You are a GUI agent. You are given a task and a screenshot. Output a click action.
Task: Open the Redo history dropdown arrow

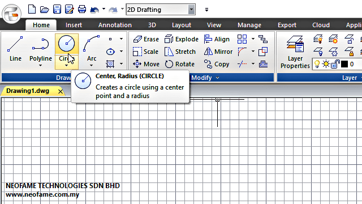tap(122, 9)
